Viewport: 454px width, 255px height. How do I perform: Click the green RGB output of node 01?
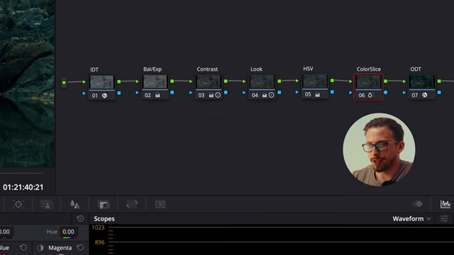click(x=119, y=82)
